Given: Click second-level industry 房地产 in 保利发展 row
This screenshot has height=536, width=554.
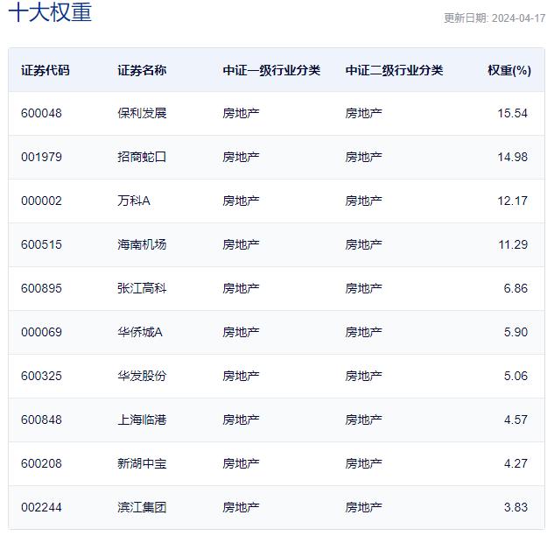Looking at the screenshot, I should (363, 113).
